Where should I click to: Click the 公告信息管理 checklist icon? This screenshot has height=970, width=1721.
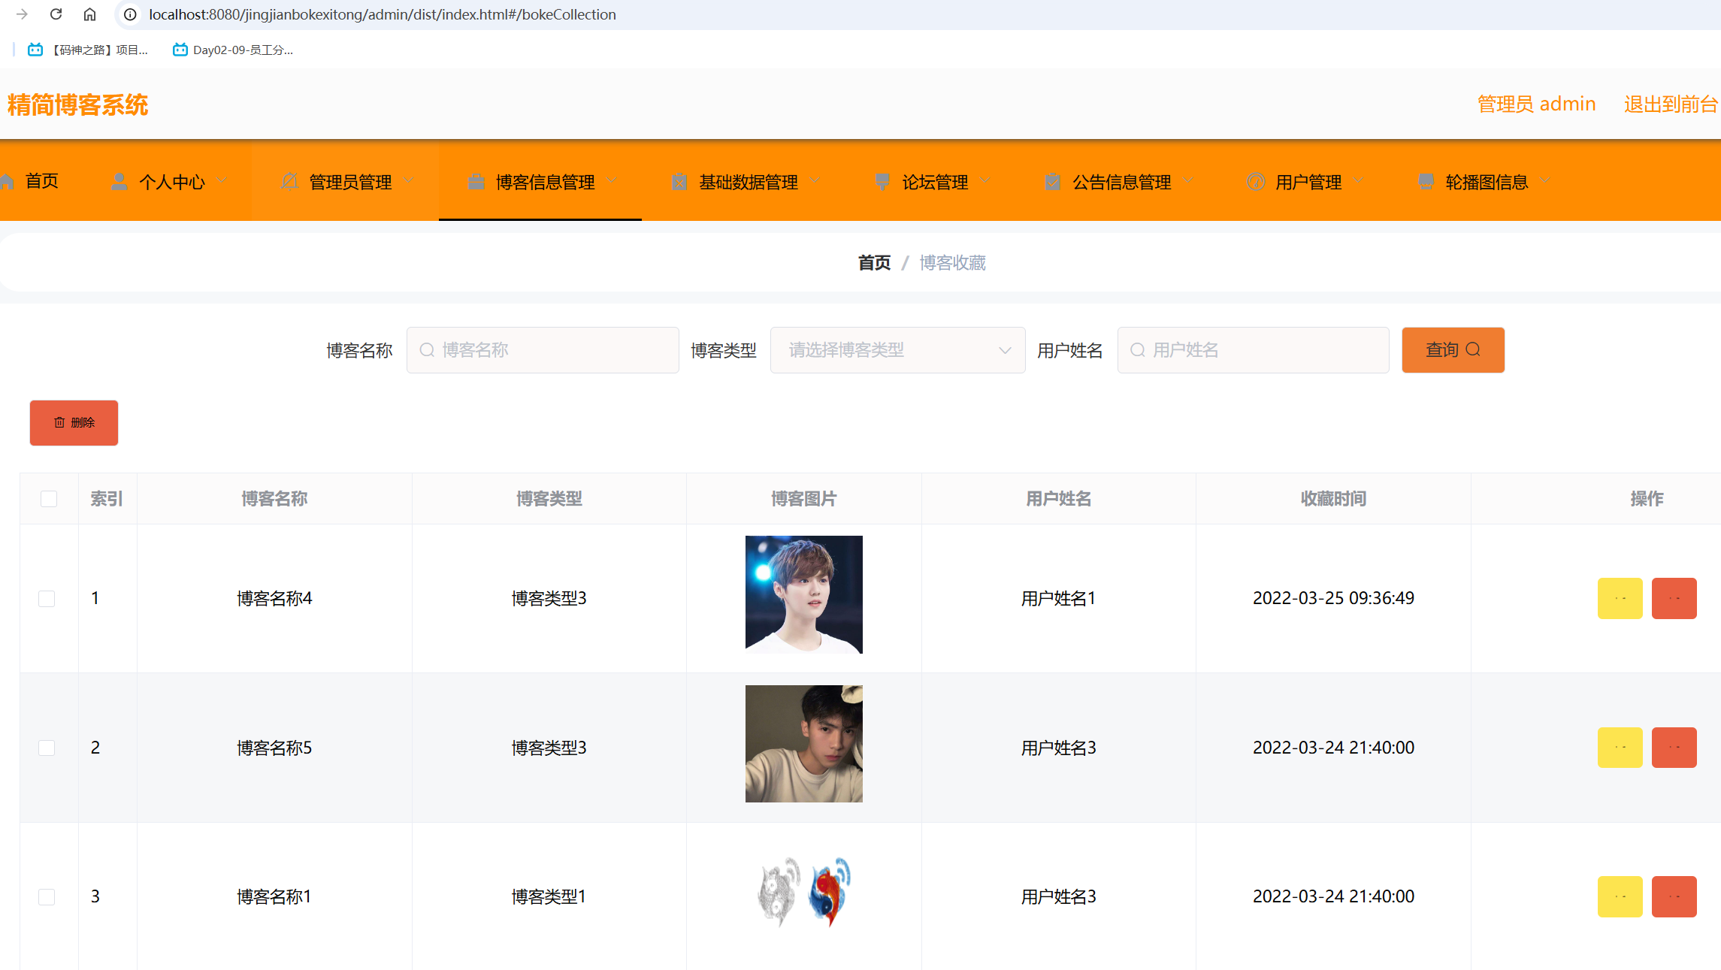point(1053,182)
